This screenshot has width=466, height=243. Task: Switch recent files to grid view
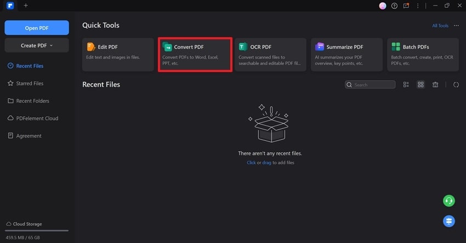(x=420, y=85)
